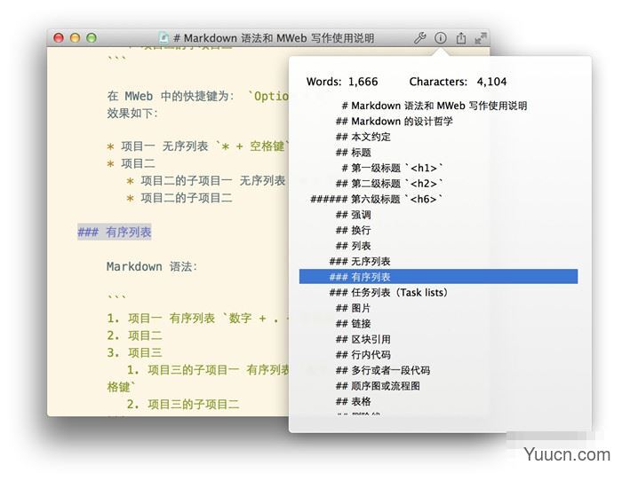Click '在 MWeb 中的快捷键为:' line
The width and height of the screenshot is (622, 481).
click(x=171, y=96)
